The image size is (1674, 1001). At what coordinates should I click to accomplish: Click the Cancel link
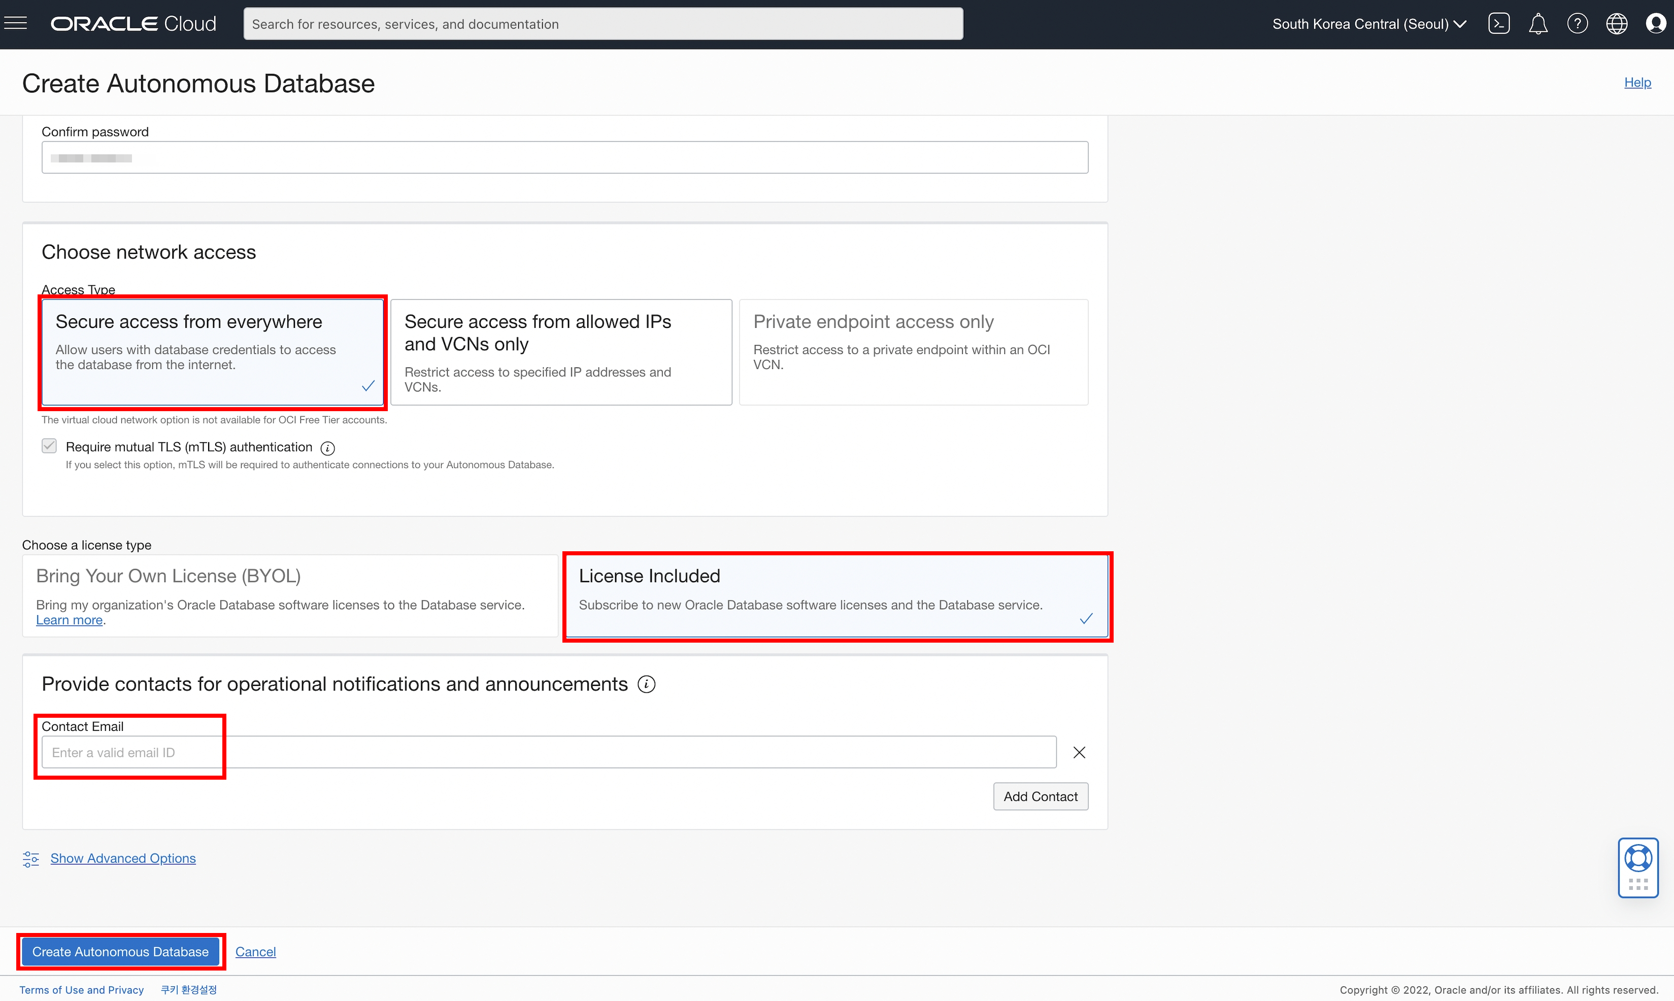tap(255, 951)
